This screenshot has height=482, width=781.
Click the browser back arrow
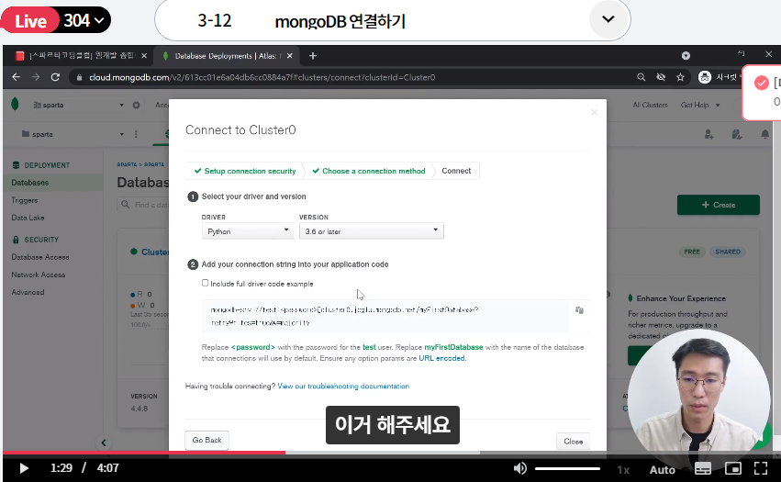(16, 77)
